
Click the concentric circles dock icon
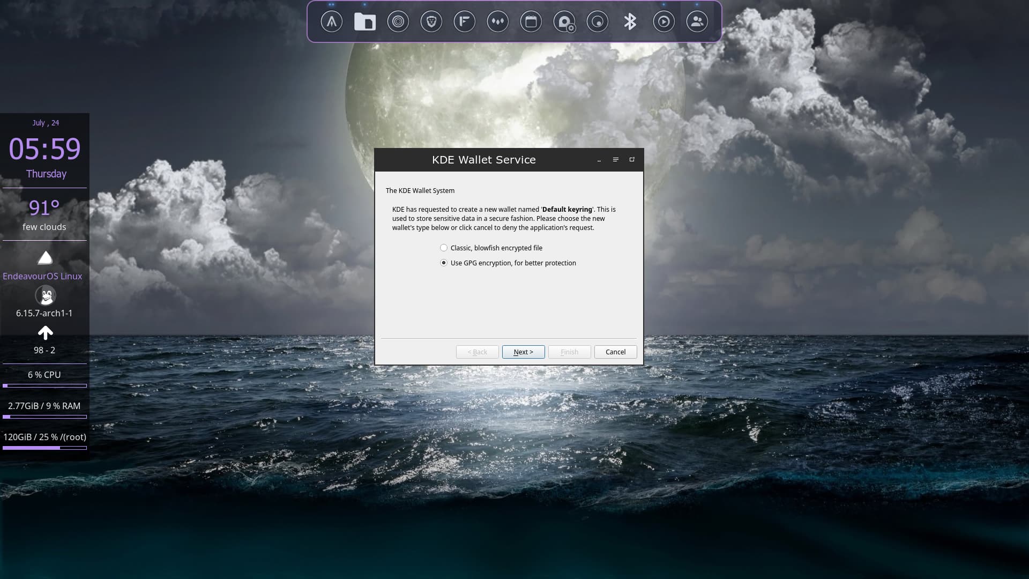[398, 22]
